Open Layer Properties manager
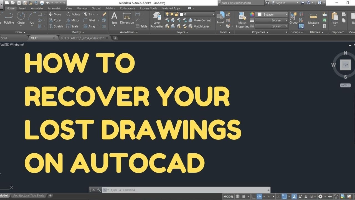 pyautogui.click(x=157, y=20)
